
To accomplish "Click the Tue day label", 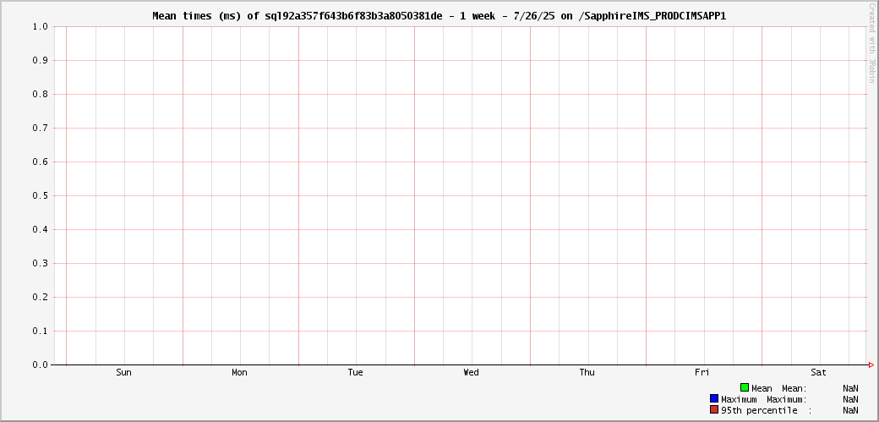I will coord(356,373).
